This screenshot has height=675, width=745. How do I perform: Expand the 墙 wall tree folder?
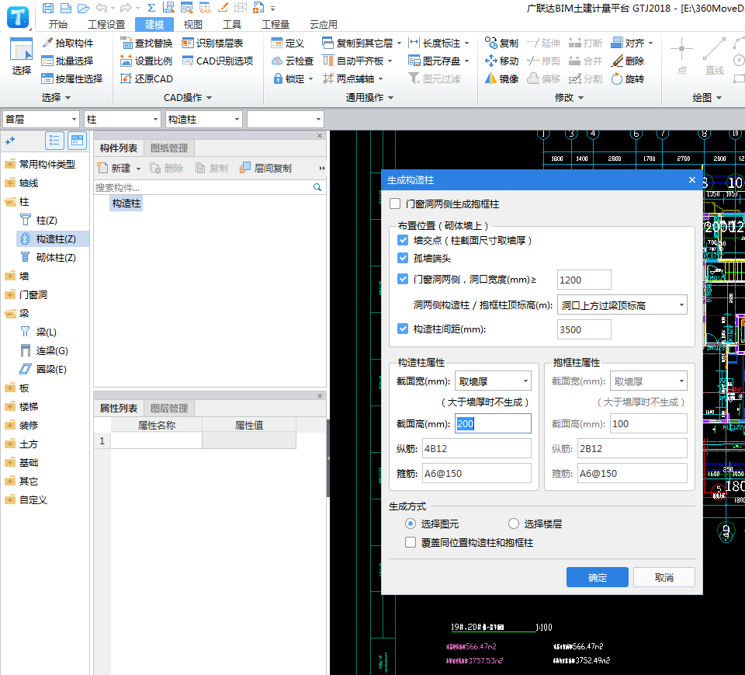point(10,276)
